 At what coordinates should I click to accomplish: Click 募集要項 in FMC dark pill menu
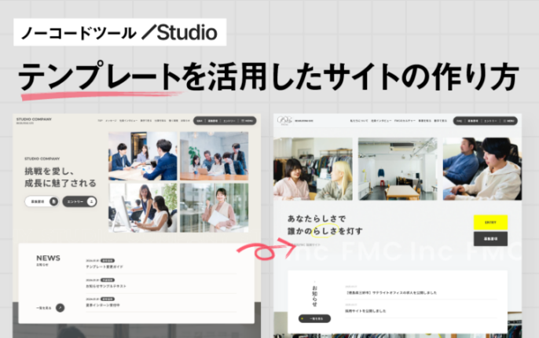click(x=473, y=121)
